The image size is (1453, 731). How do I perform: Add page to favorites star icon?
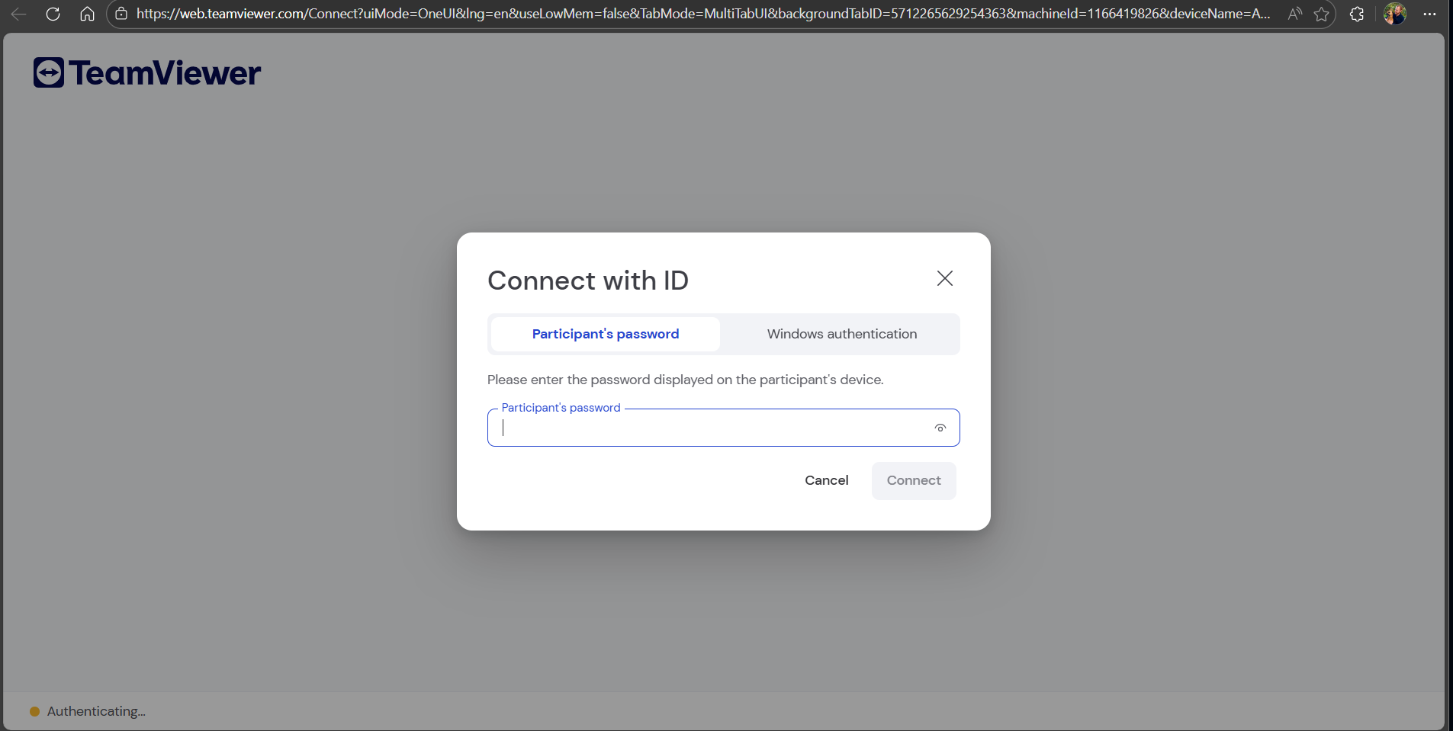click(x=1322, y=14)
